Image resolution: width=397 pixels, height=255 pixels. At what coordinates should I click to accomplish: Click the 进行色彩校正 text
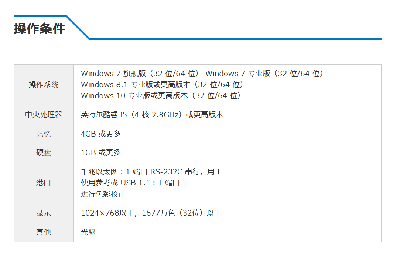(103, 194)
